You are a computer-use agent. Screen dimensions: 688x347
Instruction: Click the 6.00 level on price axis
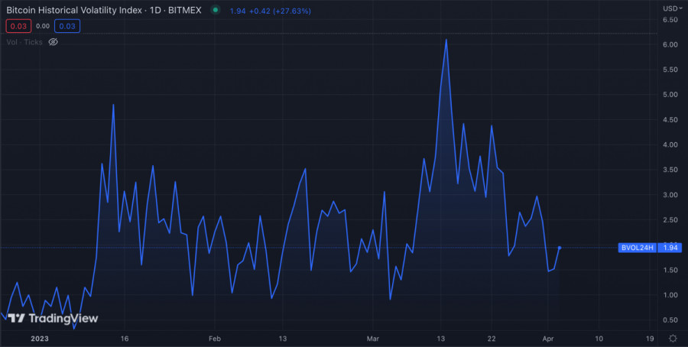[x=670, y=45]
